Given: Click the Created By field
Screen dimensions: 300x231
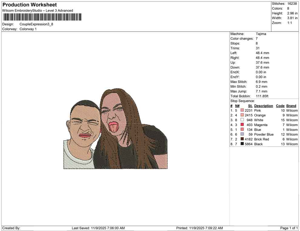Looking at the screenshot, I should coord(12,228).
